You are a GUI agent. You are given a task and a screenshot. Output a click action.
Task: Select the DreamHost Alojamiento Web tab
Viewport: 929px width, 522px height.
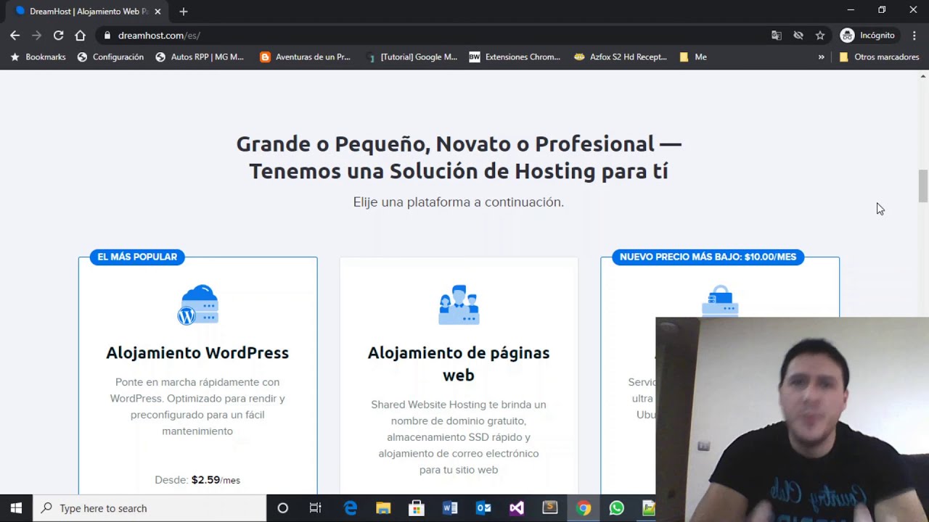(86, 11)
